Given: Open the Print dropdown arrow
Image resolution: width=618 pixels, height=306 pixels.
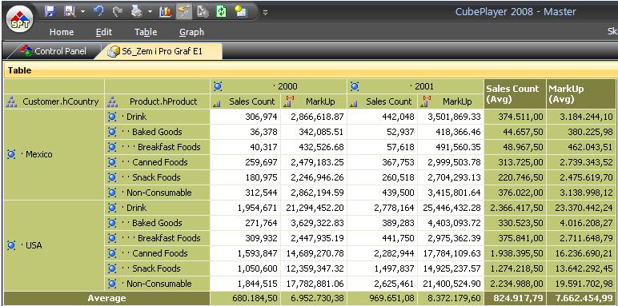Looking at the screenshot, I should click(x=150, y=12).
